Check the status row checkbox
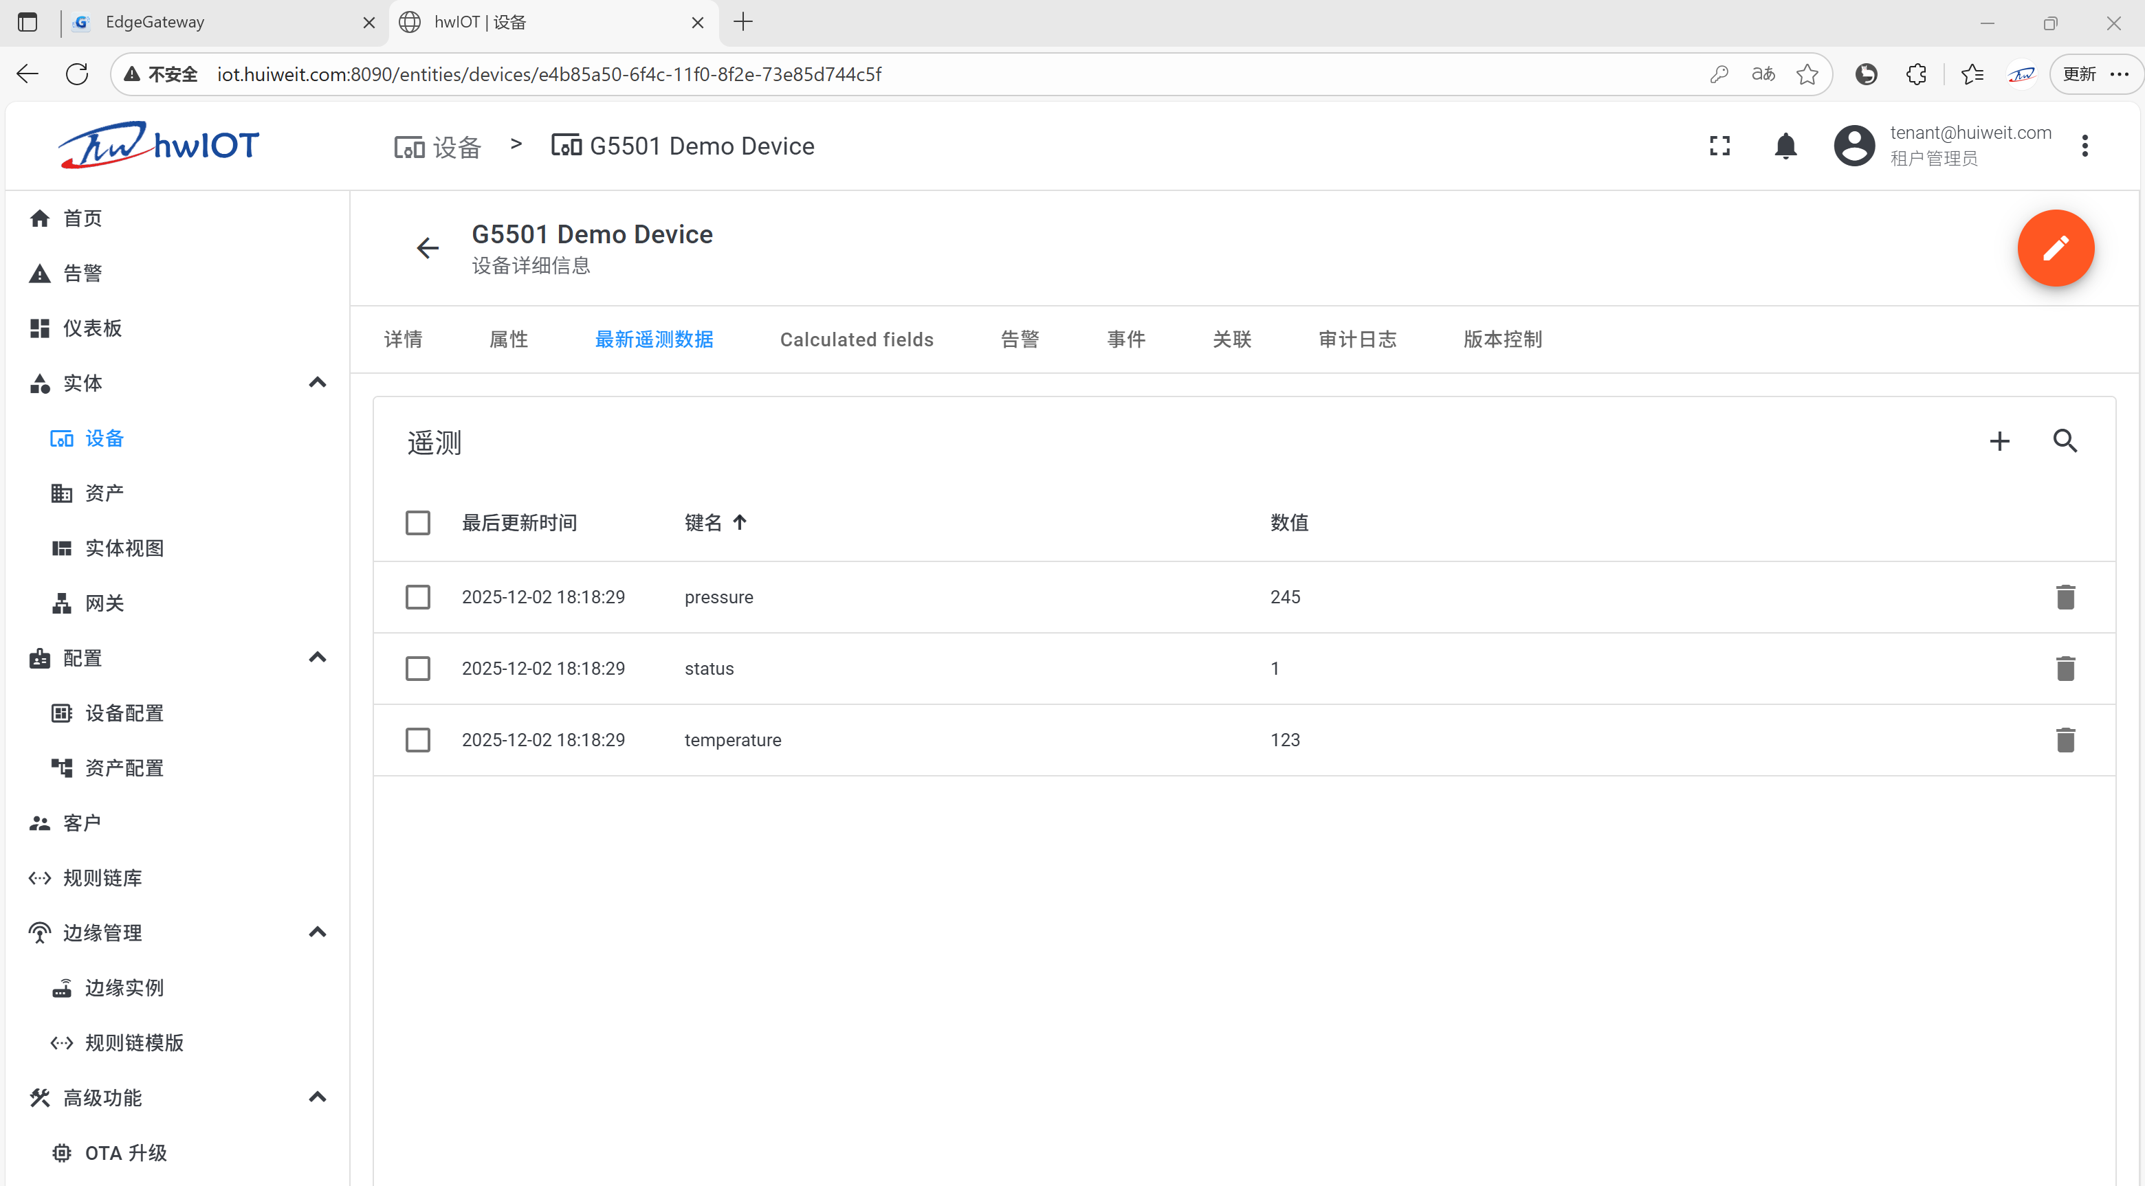This screenshot has height=1186, width=2145. pyautogui.click(x=417, y=669)
